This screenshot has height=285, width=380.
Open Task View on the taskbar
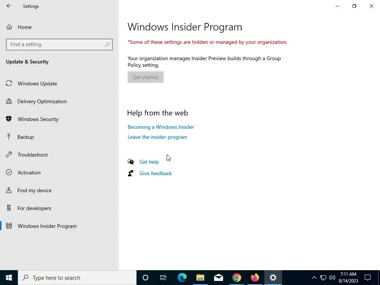coord(163,278)
